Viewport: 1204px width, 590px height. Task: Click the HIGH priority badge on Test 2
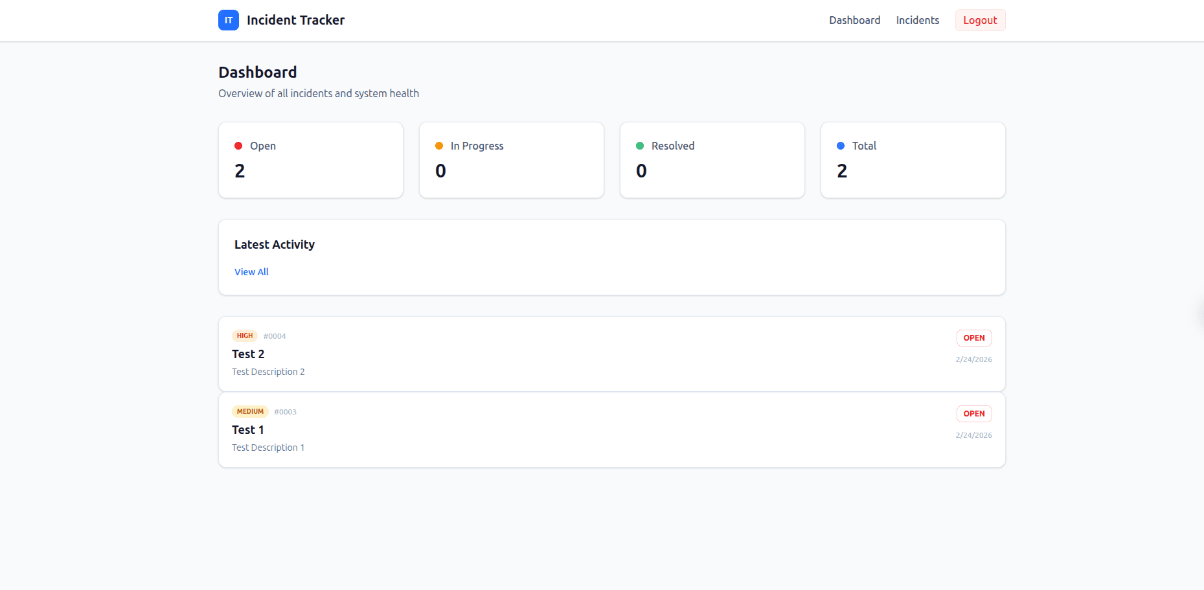coord(245,335)
